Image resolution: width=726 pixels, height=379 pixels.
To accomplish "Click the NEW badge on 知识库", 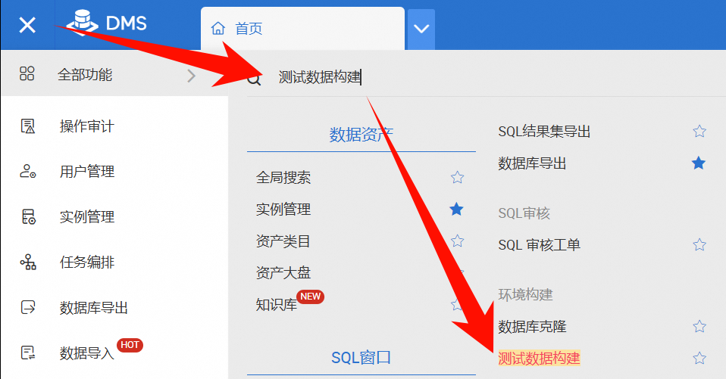I will coord(310,297).
